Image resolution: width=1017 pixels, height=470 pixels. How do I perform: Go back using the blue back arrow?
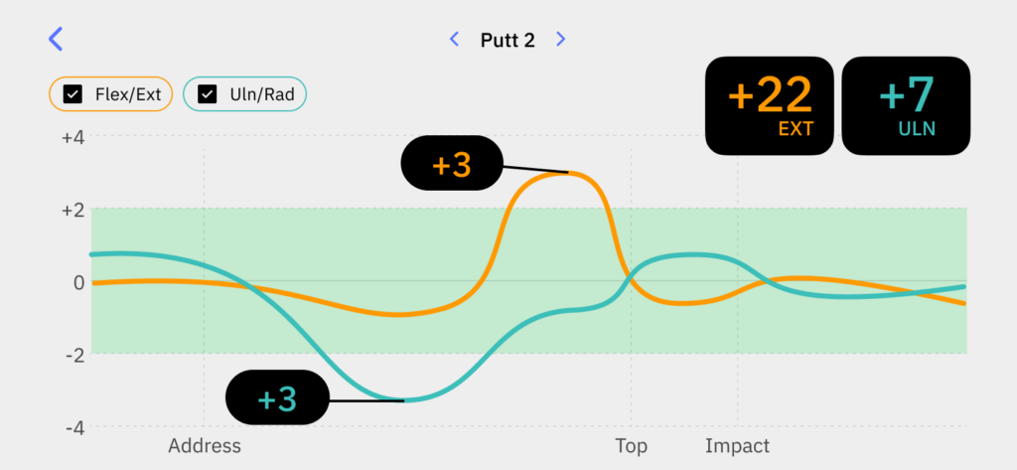click(56, 39)
